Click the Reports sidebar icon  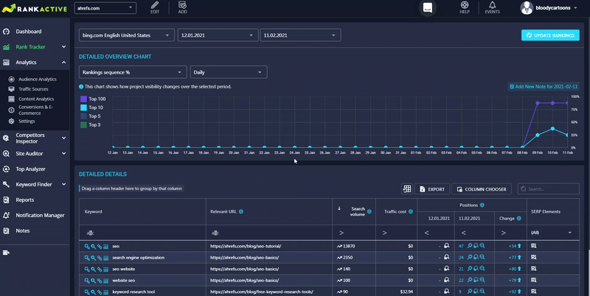pyautogui.click(x=7, y=200)
